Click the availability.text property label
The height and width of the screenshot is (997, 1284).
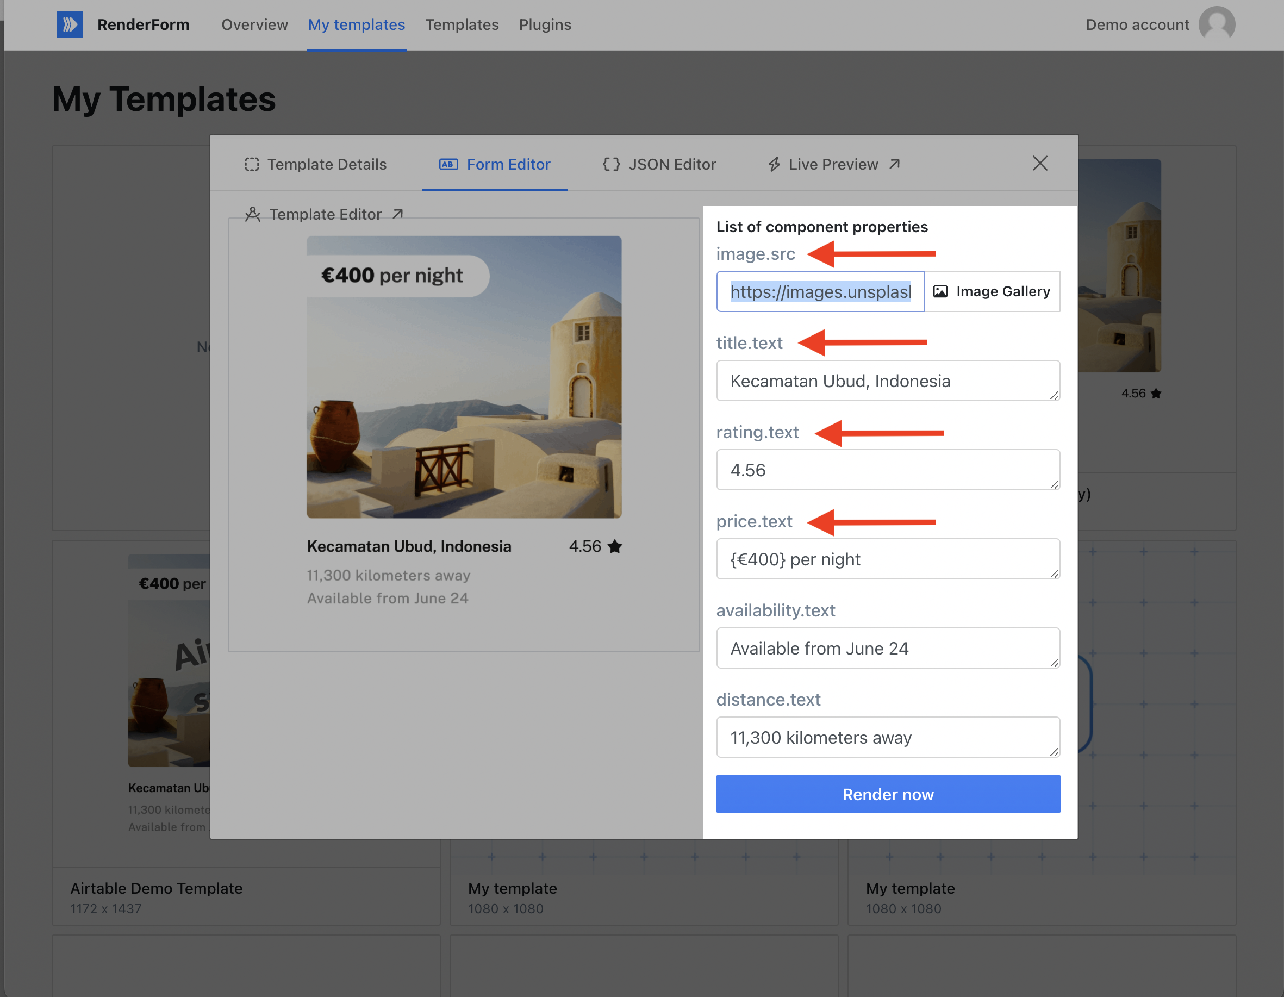coord(776,611)
